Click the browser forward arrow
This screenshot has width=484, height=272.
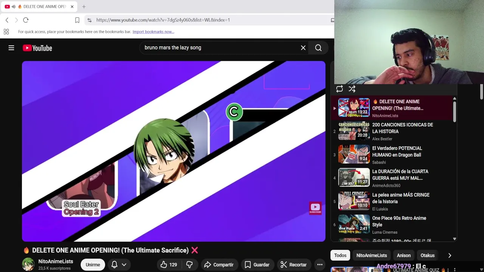[x=16, y=20]
